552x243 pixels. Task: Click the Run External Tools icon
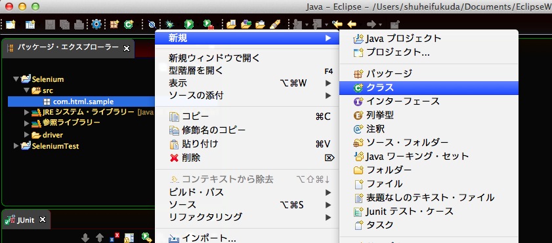[209, 24]
